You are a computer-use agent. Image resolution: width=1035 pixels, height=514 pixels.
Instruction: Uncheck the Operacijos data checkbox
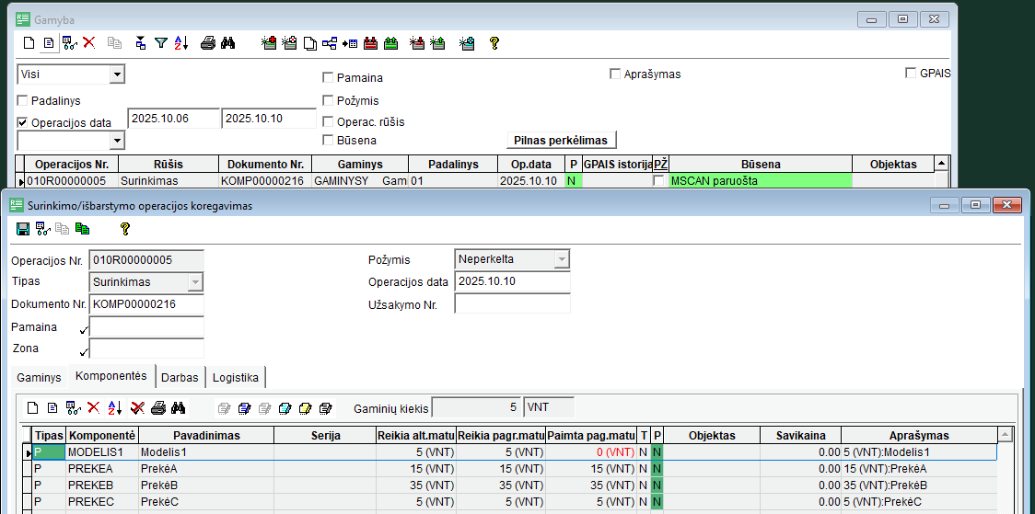click(x=23, y=122)
